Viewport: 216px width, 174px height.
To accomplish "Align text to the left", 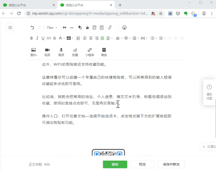I will click(85, 38).
